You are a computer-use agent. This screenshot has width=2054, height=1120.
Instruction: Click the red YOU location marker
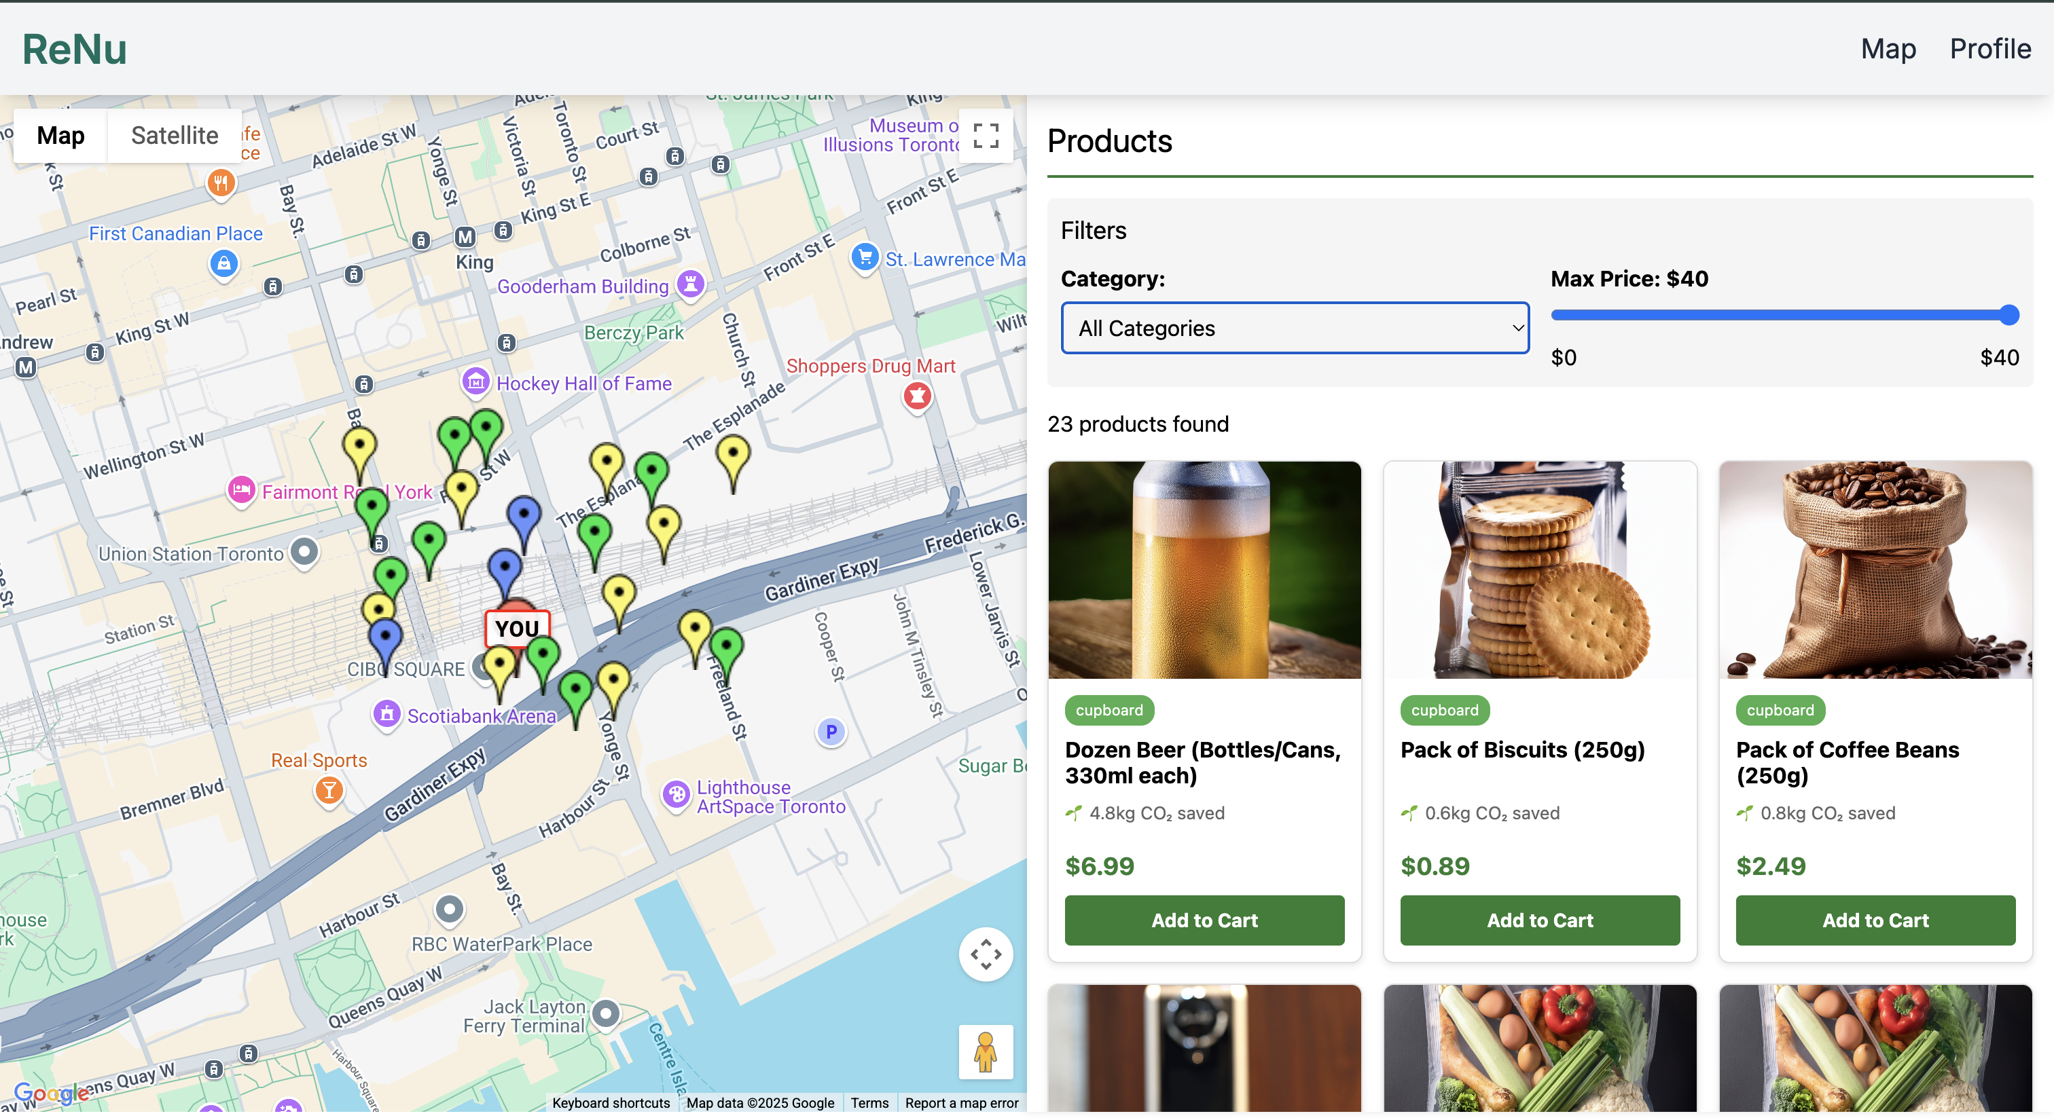(517, 628)
